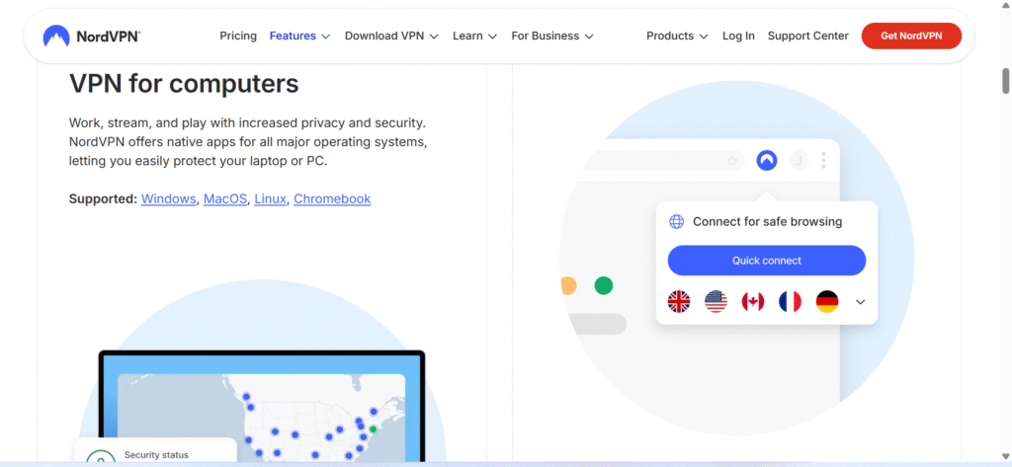The width and height of the screenshot is (1012, 467).
Task: Open the Products dropdown
Action: pyautogui.click(x=677, y=36)
